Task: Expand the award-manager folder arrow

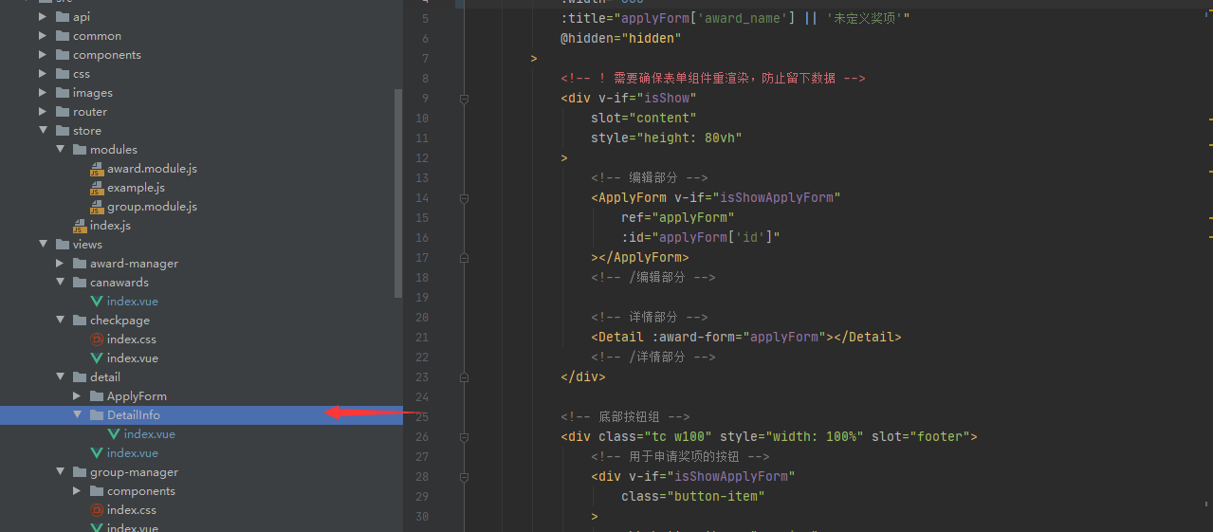Action: coord(60,264)
